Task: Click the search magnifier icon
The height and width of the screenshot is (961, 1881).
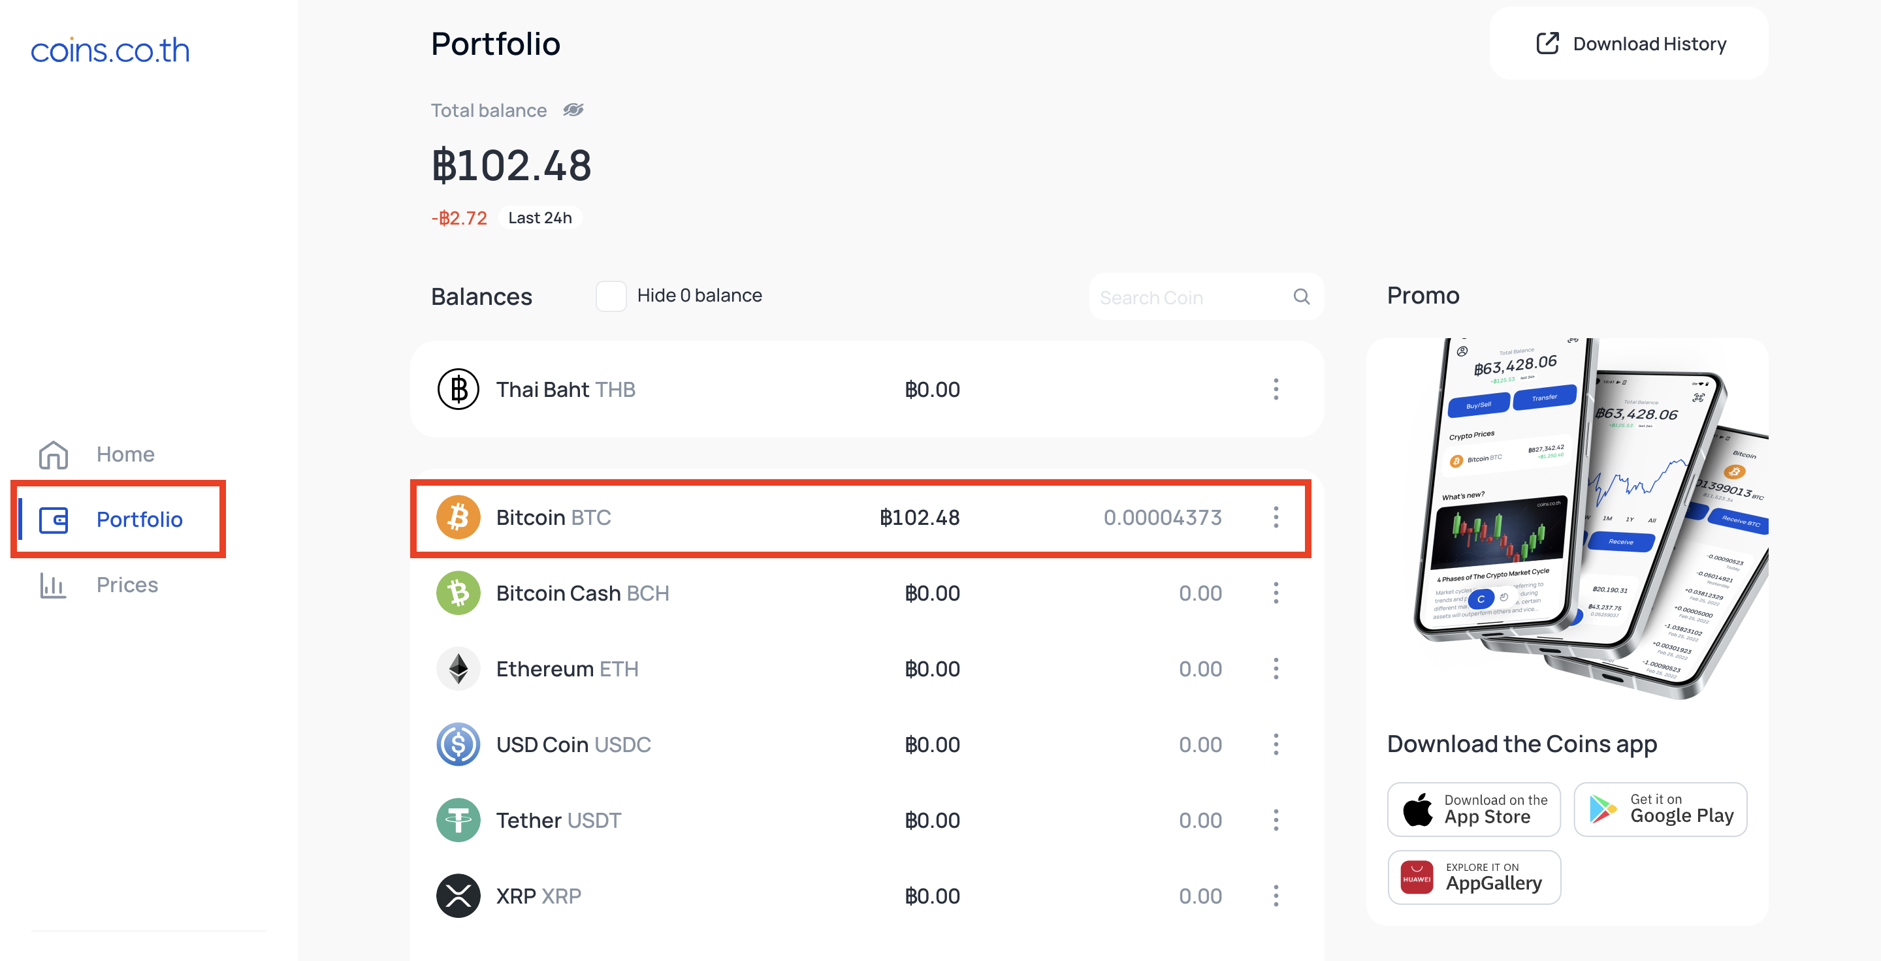Action: pos(1301,296)
